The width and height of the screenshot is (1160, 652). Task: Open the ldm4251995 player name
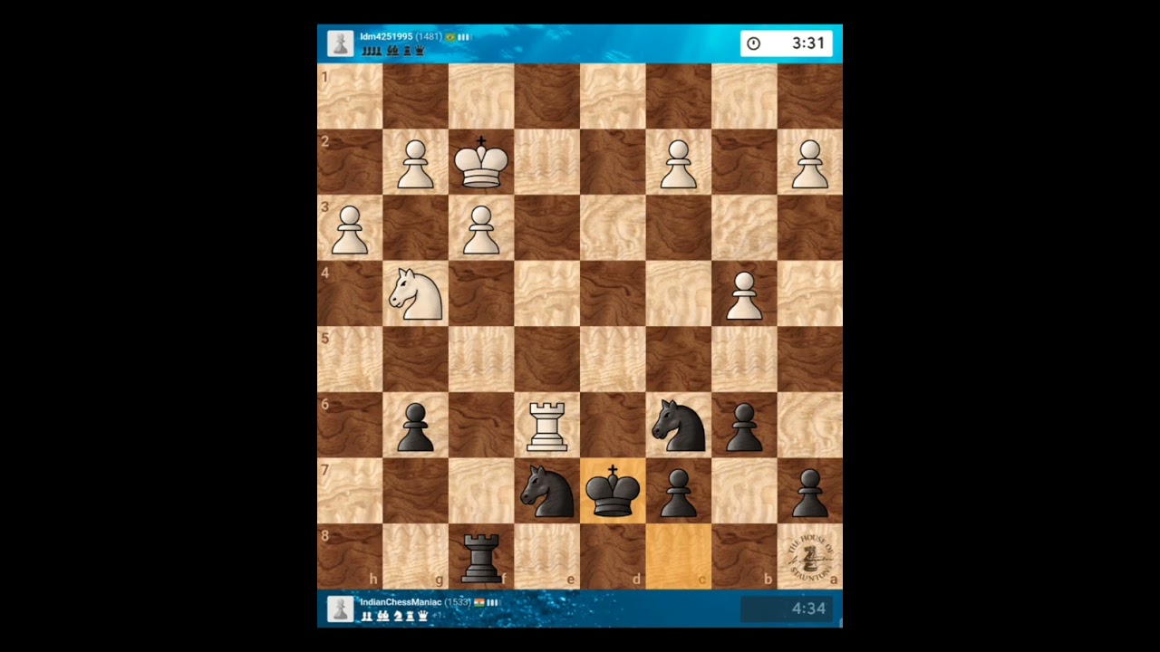click(386, 37)
